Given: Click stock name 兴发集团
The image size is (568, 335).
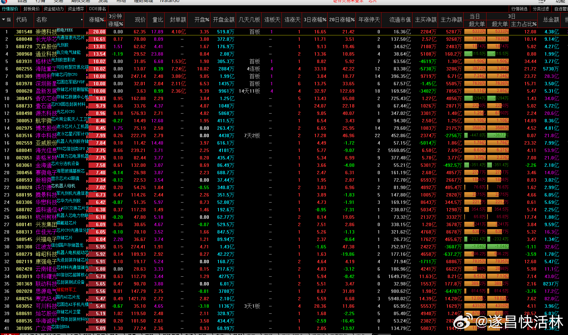Looking at the screenshot, I should [46, 224].
